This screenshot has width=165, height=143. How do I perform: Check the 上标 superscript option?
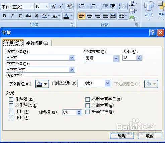[11, 112]
